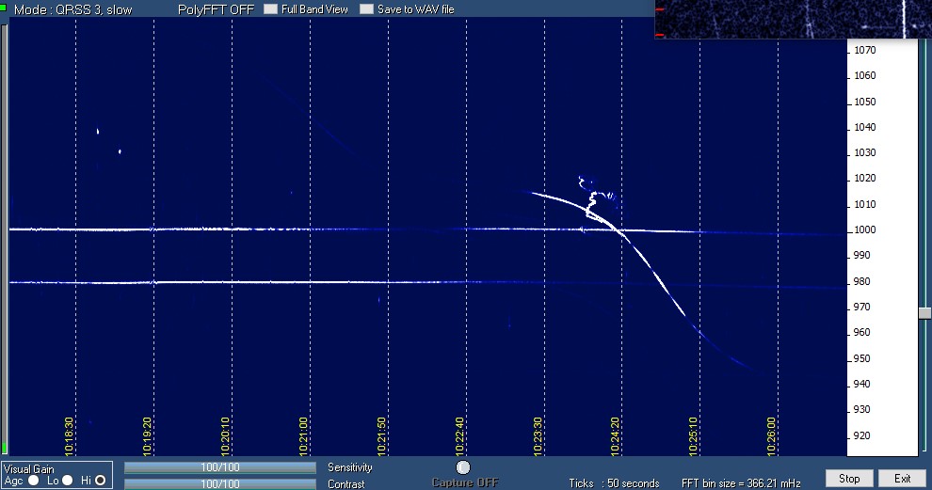This screenshot has height=490, width=932.
Task: Click the 10:21:00 time marker
Action: 303,436
